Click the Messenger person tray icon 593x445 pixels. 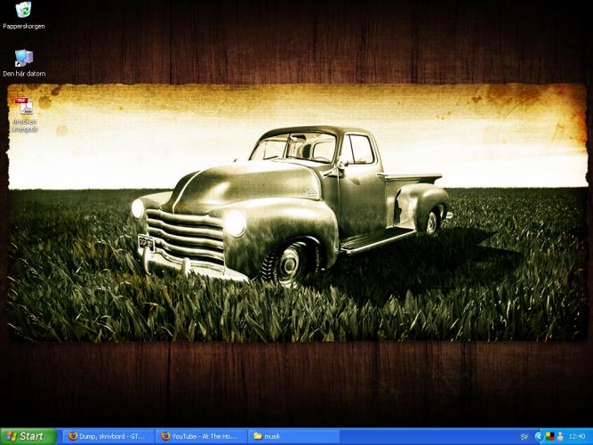pos(560,436)
